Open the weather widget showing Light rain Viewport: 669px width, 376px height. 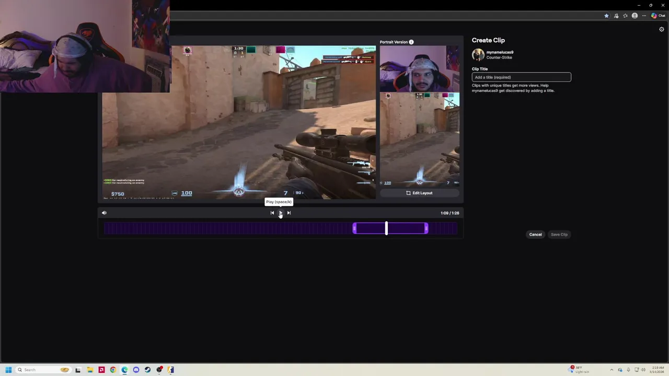tap(579, 370)
